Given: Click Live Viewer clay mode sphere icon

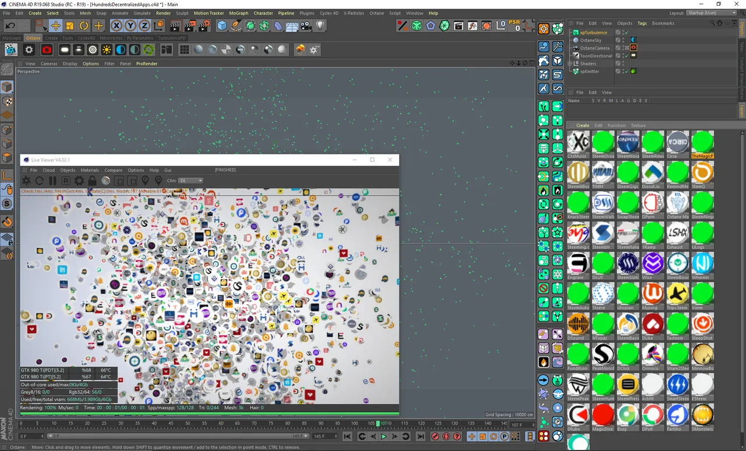Looking at the screenshot, I should click(105, 181).
